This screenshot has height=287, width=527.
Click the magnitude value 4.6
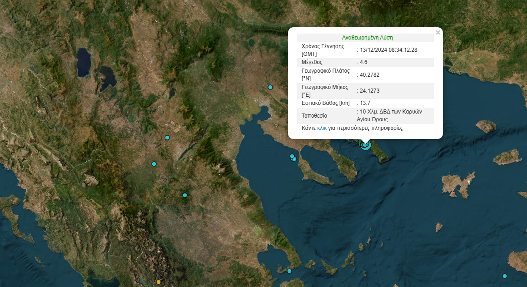coord(363,62)
